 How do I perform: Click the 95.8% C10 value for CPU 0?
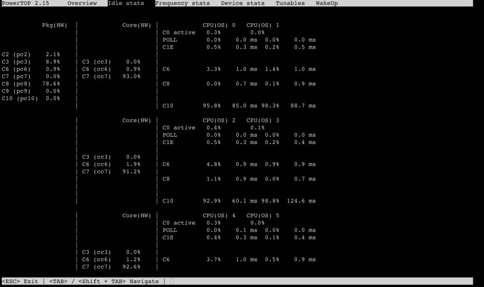click(x=212, y=106)
